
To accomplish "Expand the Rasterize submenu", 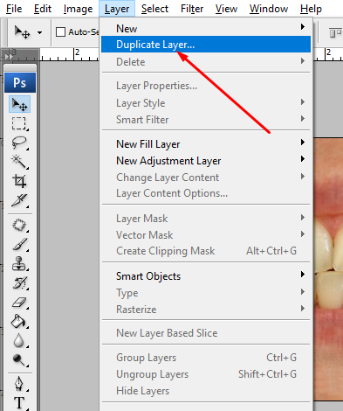I will pos(206,310).
